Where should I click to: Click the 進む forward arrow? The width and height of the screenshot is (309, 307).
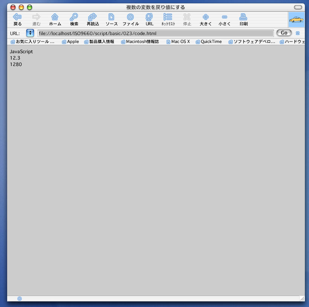pyautogui.click(x=36, y=19)
